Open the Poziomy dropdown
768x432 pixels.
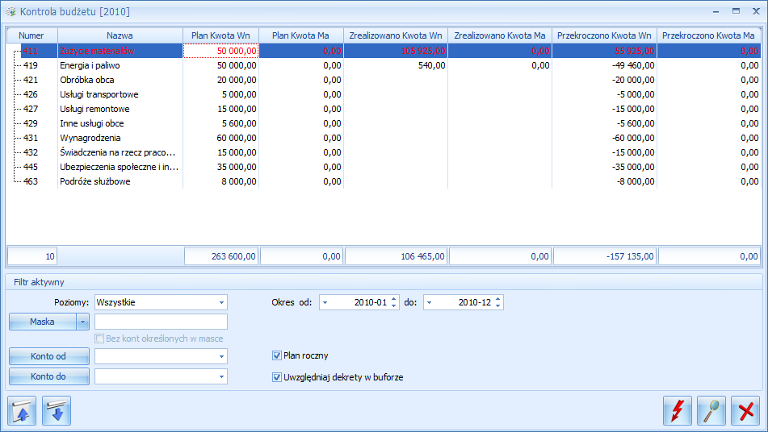pyautogui.click(x=221, y=302)
